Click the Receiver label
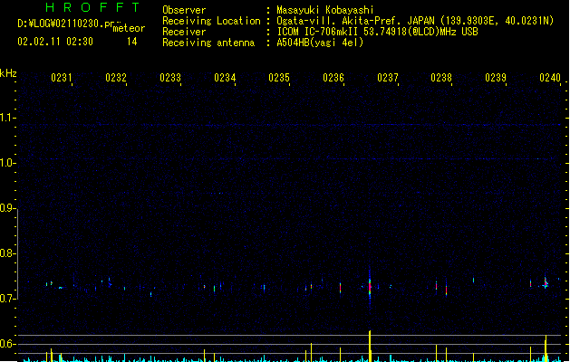 [x=184, y=32]
